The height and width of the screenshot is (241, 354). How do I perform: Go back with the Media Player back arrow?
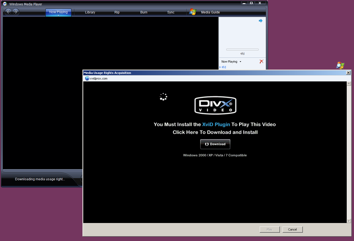point(8,12)
